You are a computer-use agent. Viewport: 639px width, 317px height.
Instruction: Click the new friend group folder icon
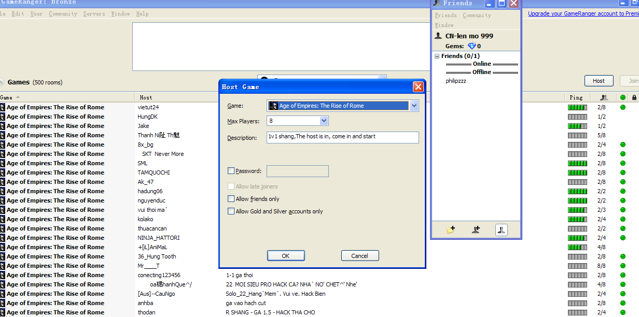(450, 229)
